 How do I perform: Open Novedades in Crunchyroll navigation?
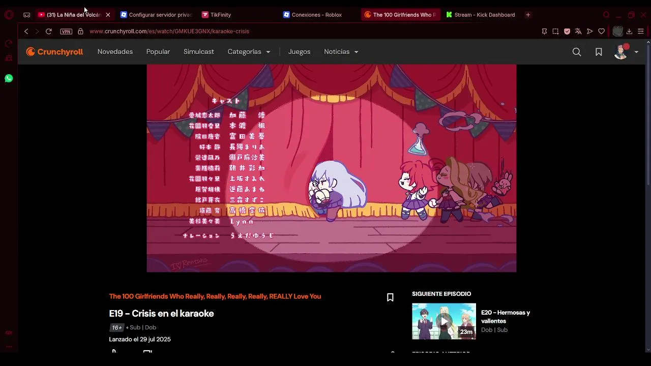[115, 52]
